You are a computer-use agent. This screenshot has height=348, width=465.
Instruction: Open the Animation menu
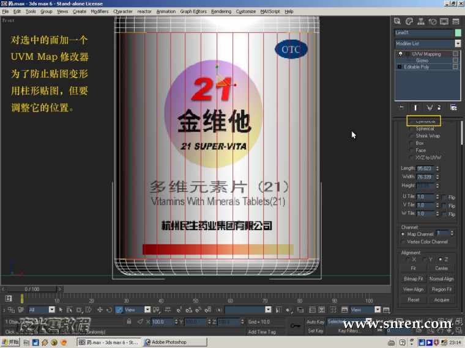coord(166,11)
